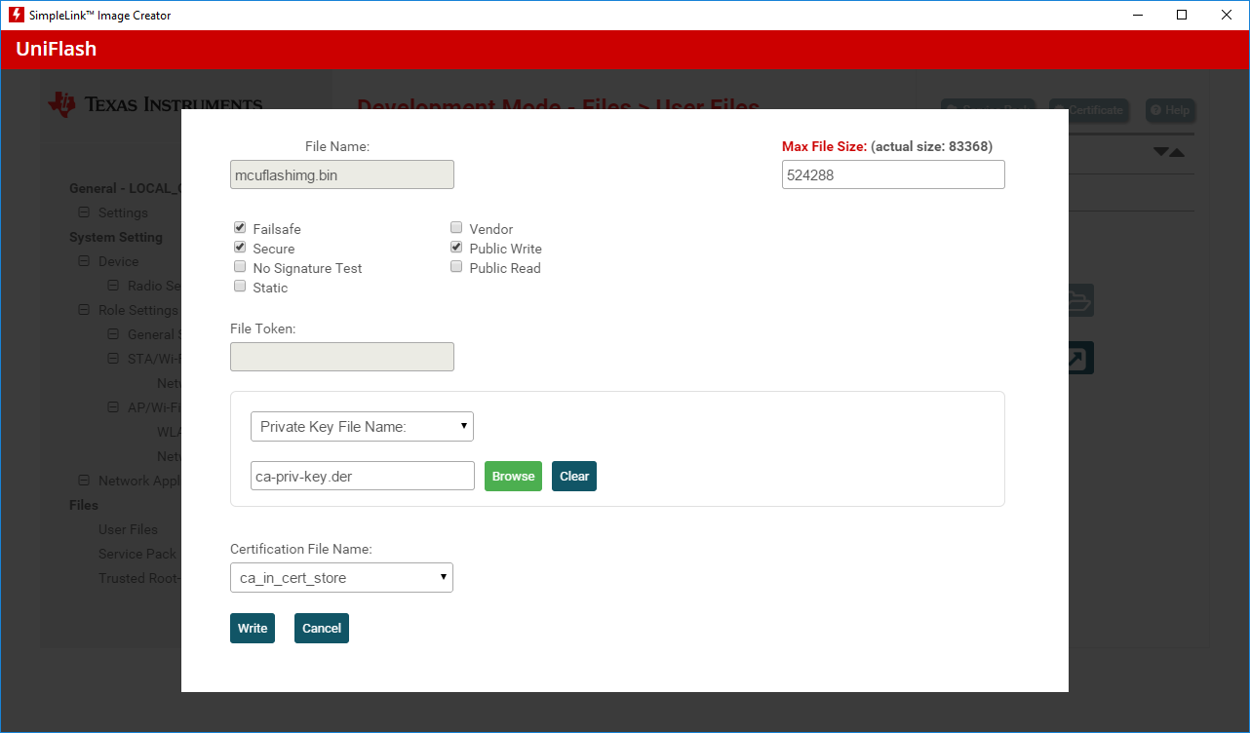Check the Static option
Viewport: 1250px width, 733px height.
coord(240,286)
